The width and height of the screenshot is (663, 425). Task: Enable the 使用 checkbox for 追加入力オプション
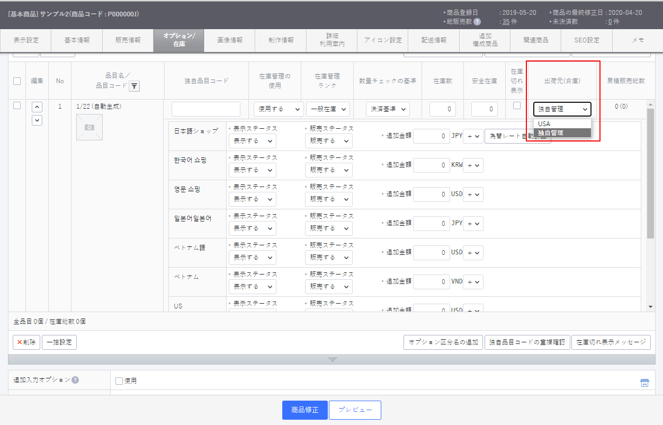coord(119,380)
